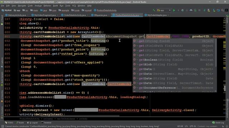This screenshot has width=229, height=128.
Task: Click the tcode breadcrumb folder
Action: point(75,10)
